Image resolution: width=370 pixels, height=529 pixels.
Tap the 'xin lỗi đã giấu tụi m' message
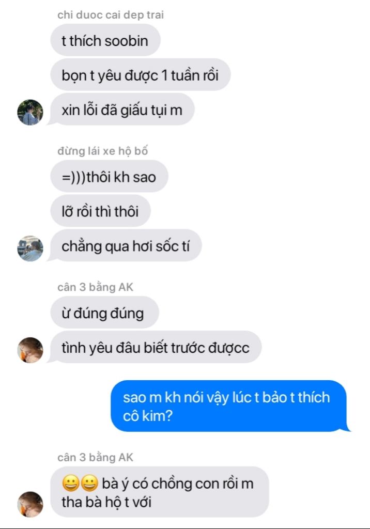coord(122,110)
